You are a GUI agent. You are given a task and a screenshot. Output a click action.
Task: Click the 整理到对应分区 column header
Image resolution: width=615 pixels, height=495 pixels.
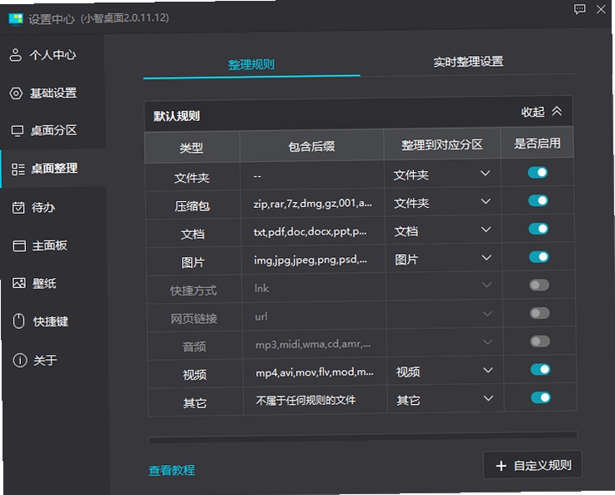click(441, 145)
